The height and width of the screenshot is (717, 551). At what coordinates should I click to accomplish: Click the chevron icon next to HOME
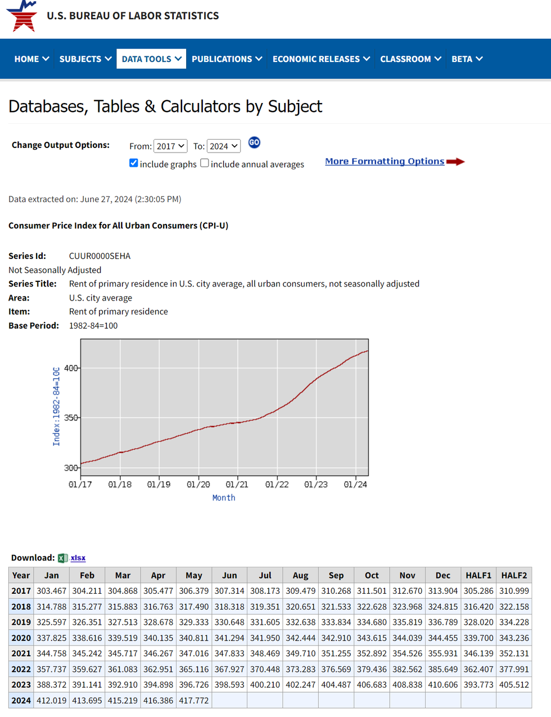[46, 59]
